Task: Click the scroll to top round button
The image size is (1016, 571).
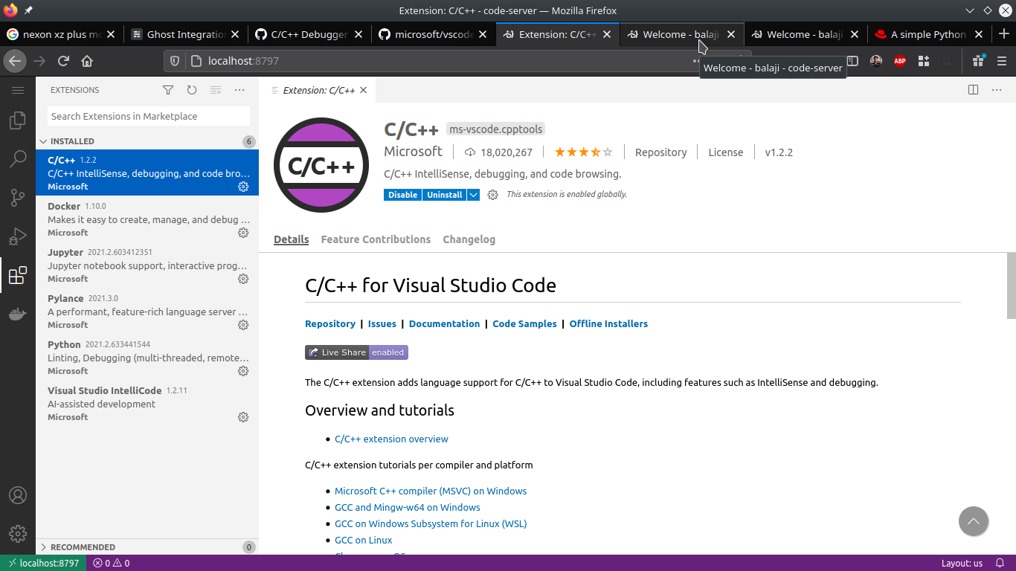Action: tap(974, 521)
